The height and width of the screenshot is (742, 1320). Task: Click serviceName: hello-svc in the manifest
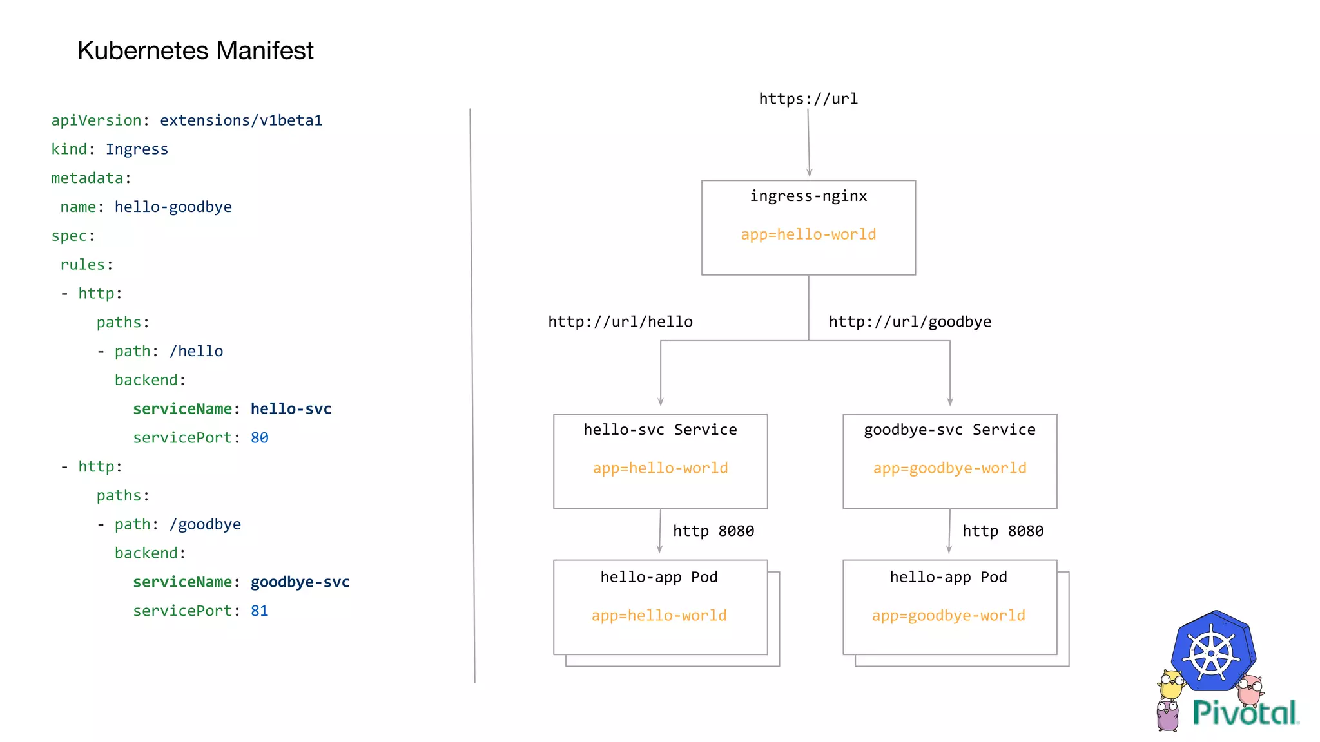pos(232,408)
